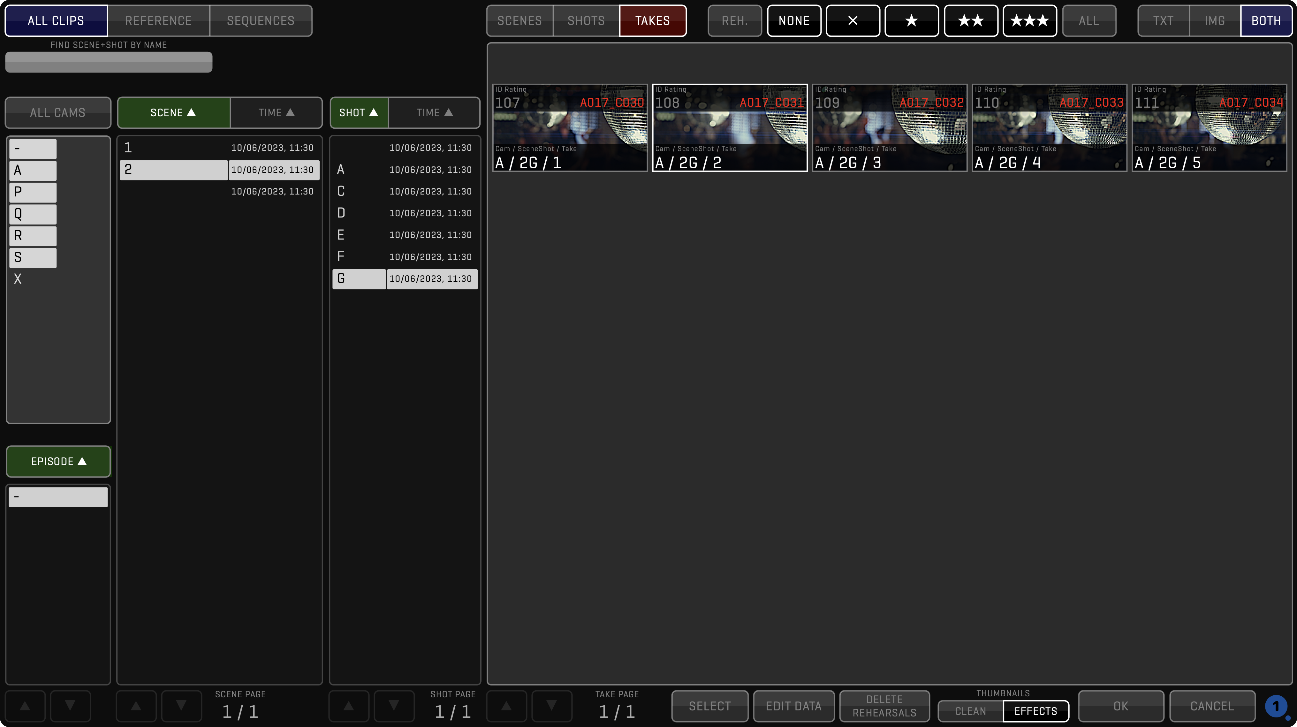Click the DELETE REHEARSALS button
Viewport: 1297px width, 727px height.
click(884, 706)
